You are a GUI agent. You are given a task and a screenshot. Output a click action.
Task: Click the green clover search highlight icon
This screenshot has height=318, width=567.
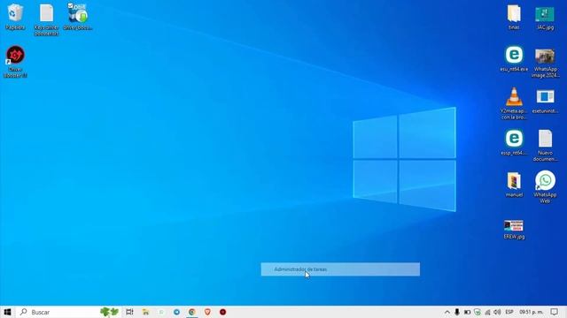point(109,312)
